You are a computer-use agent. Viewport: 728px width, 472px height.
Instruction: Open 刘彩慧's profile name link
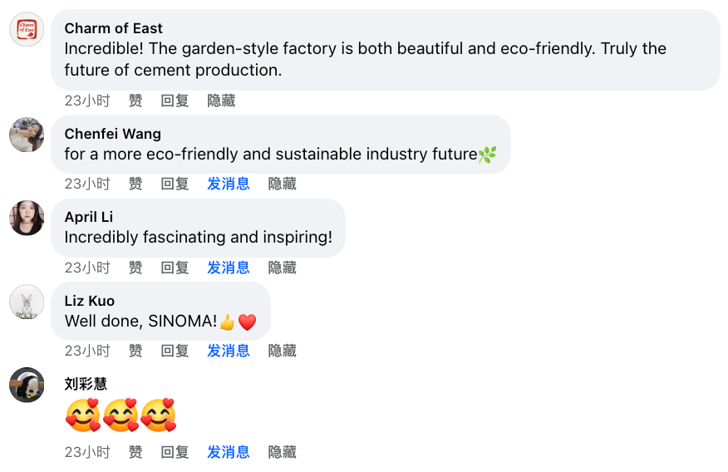pyautogui.click(x=86, y=384)
